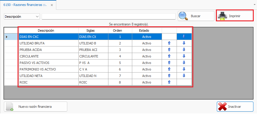Move UTILIDAD BRUTA down with its arrow
The height and width of the screenshot is (114, 257).
[x=184, y=43]
